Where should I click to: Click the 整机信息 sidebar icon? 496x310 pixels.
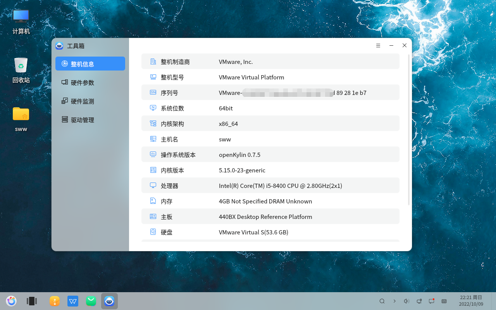65,64
